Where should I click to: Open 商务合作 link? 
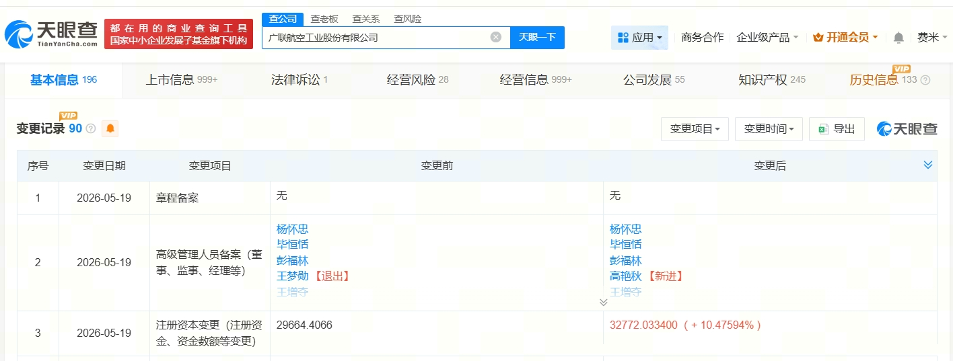click(703, 38)
